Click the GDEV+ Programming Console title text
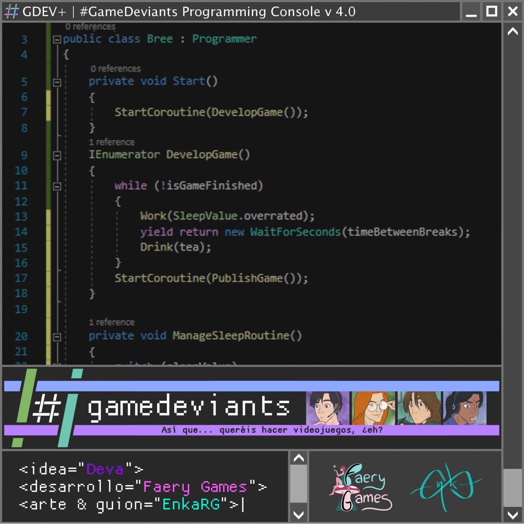 tap(189, 12)
